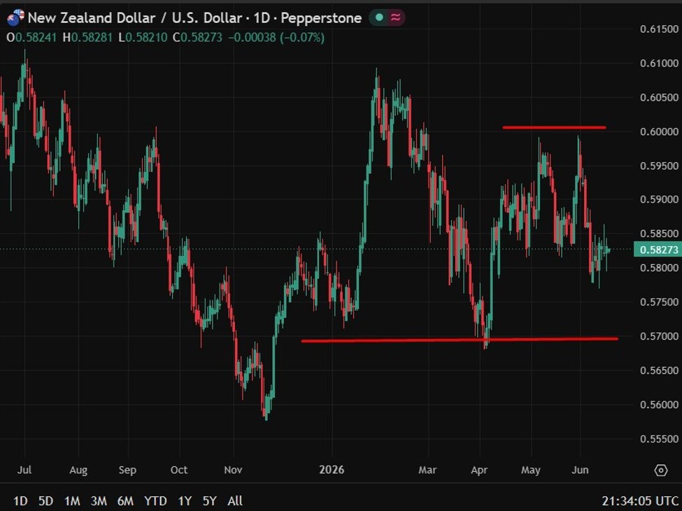The image size is (682, 511).
Task: Click the 0.59500 price axis label
Action: pyautogui.click(x=659, y=166)
